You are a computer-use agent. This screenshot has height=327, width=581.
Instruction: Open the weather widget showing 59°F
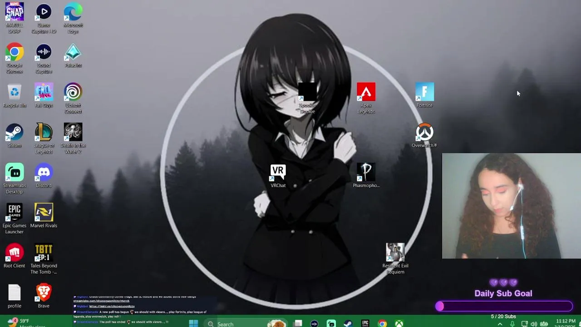click(x=25, y=323)
